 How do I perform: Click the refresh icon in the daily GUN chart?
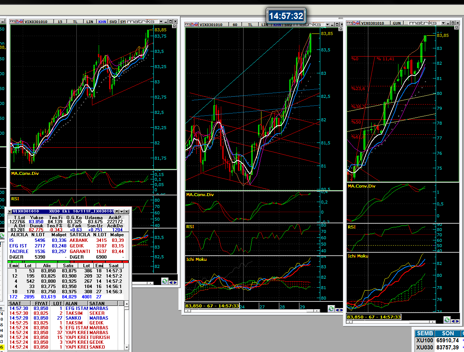(x=447, y=320)
